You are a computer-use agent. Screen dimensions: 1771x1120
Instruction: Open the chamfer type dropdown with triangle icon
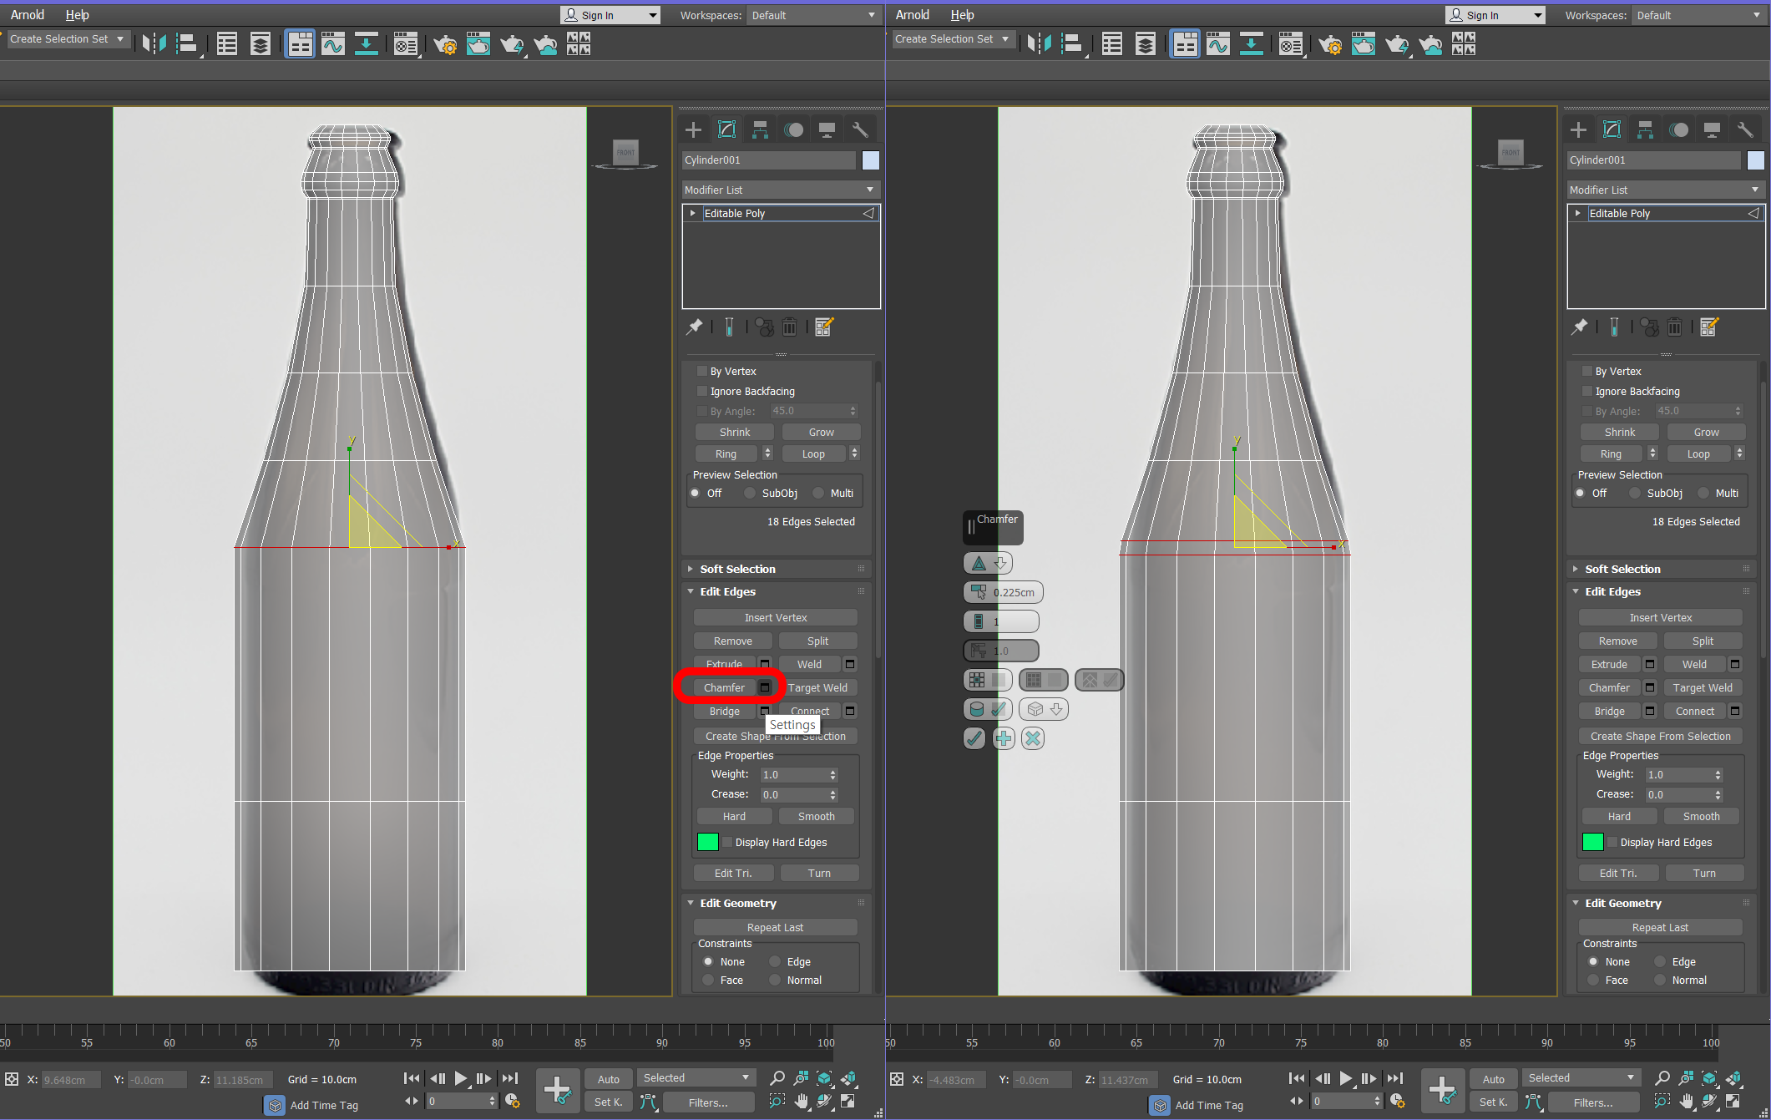[988, 563]
